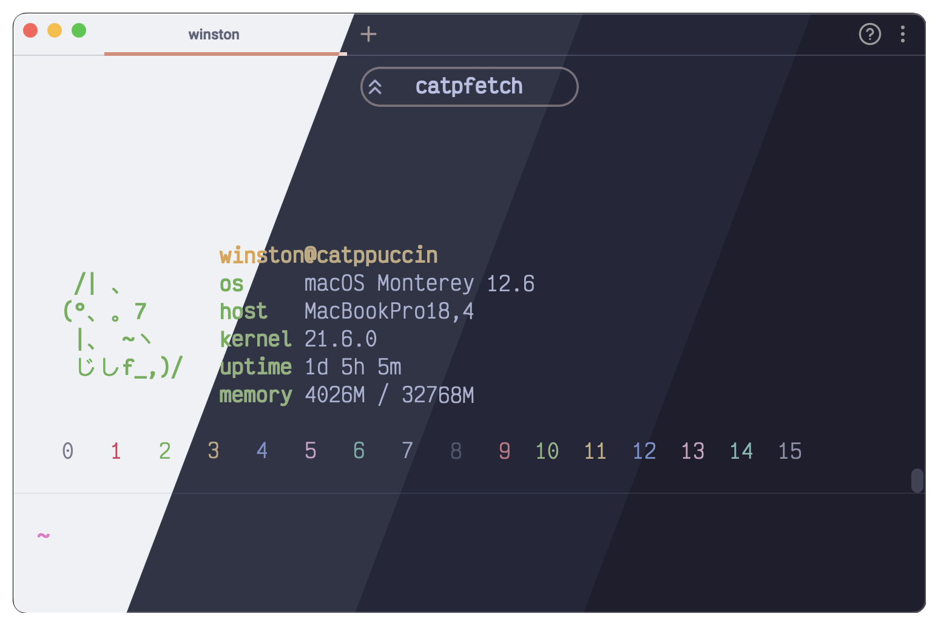This screenshot has height=625, width=938.
Task: Click pink color index 13
Action: (x=693, y=451)
